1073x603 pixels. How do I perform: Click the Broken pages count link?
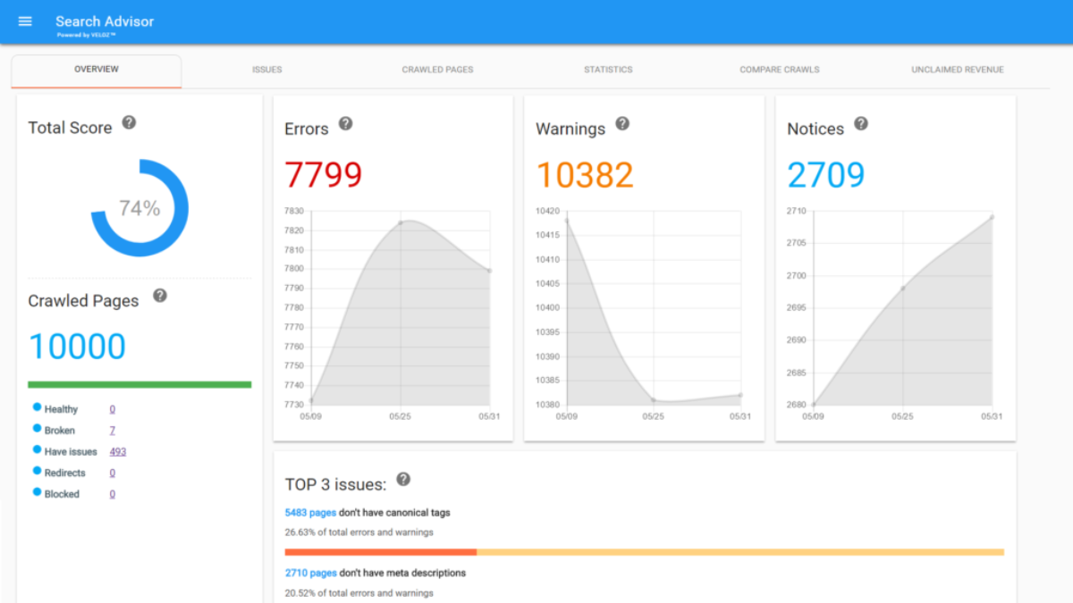click(x=113, y=431)
